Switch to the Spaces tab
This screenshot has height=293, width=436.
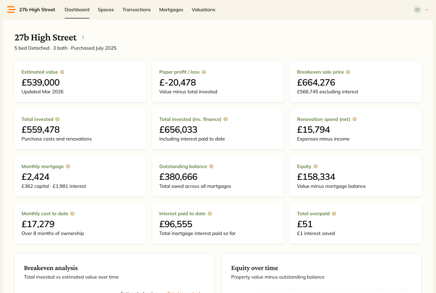pos(106,10)
